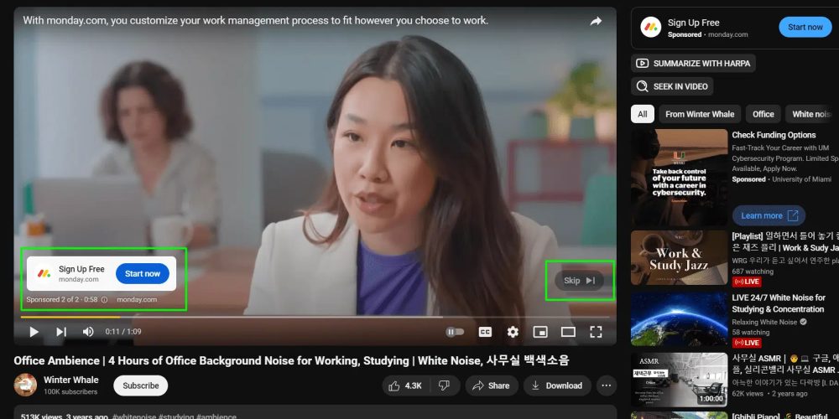
Task: Toggle closed captions on the video
Action: (x=485, y=332)
